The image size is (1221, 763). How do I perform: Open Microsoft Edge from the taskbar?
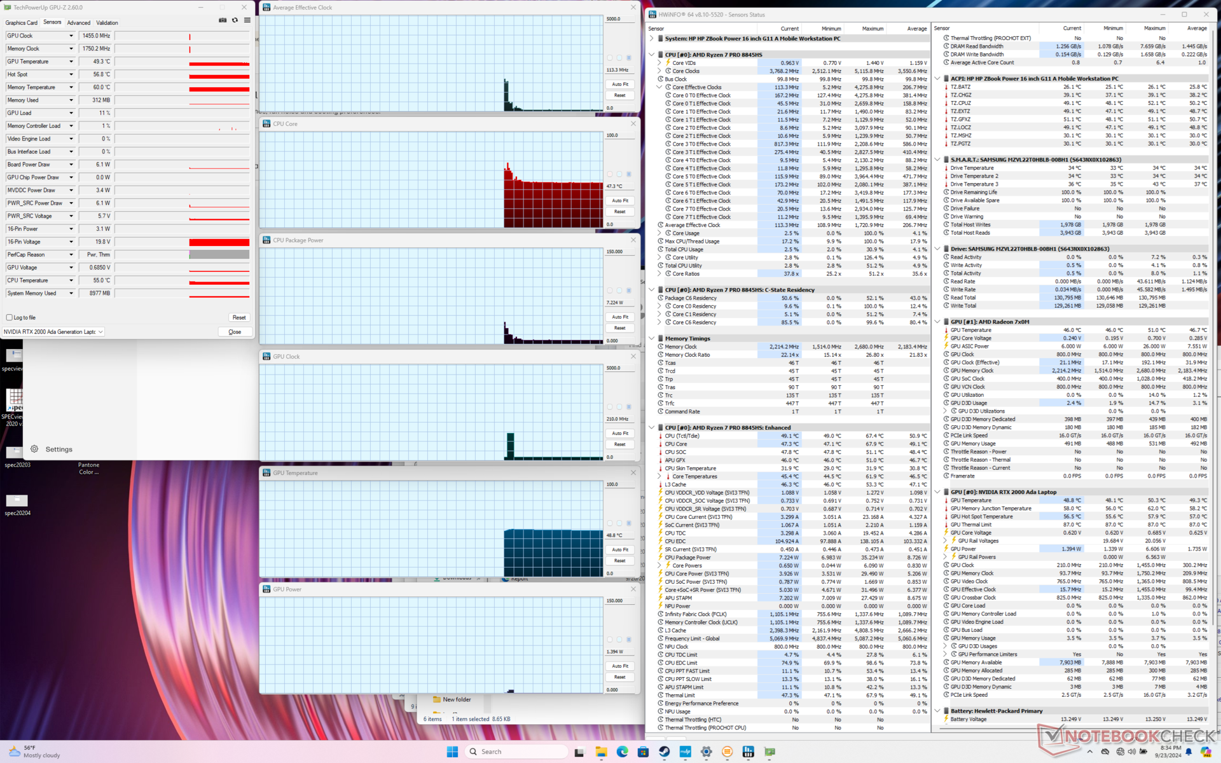pyautogui.click(x=622, y=752)
